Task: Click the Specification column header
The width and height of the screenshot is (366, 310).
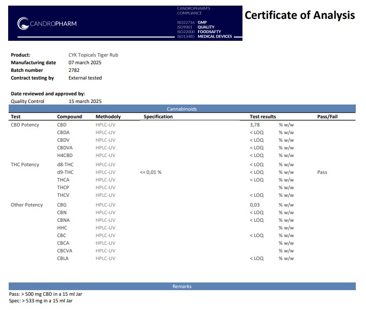Action: (x=158, y=117)
